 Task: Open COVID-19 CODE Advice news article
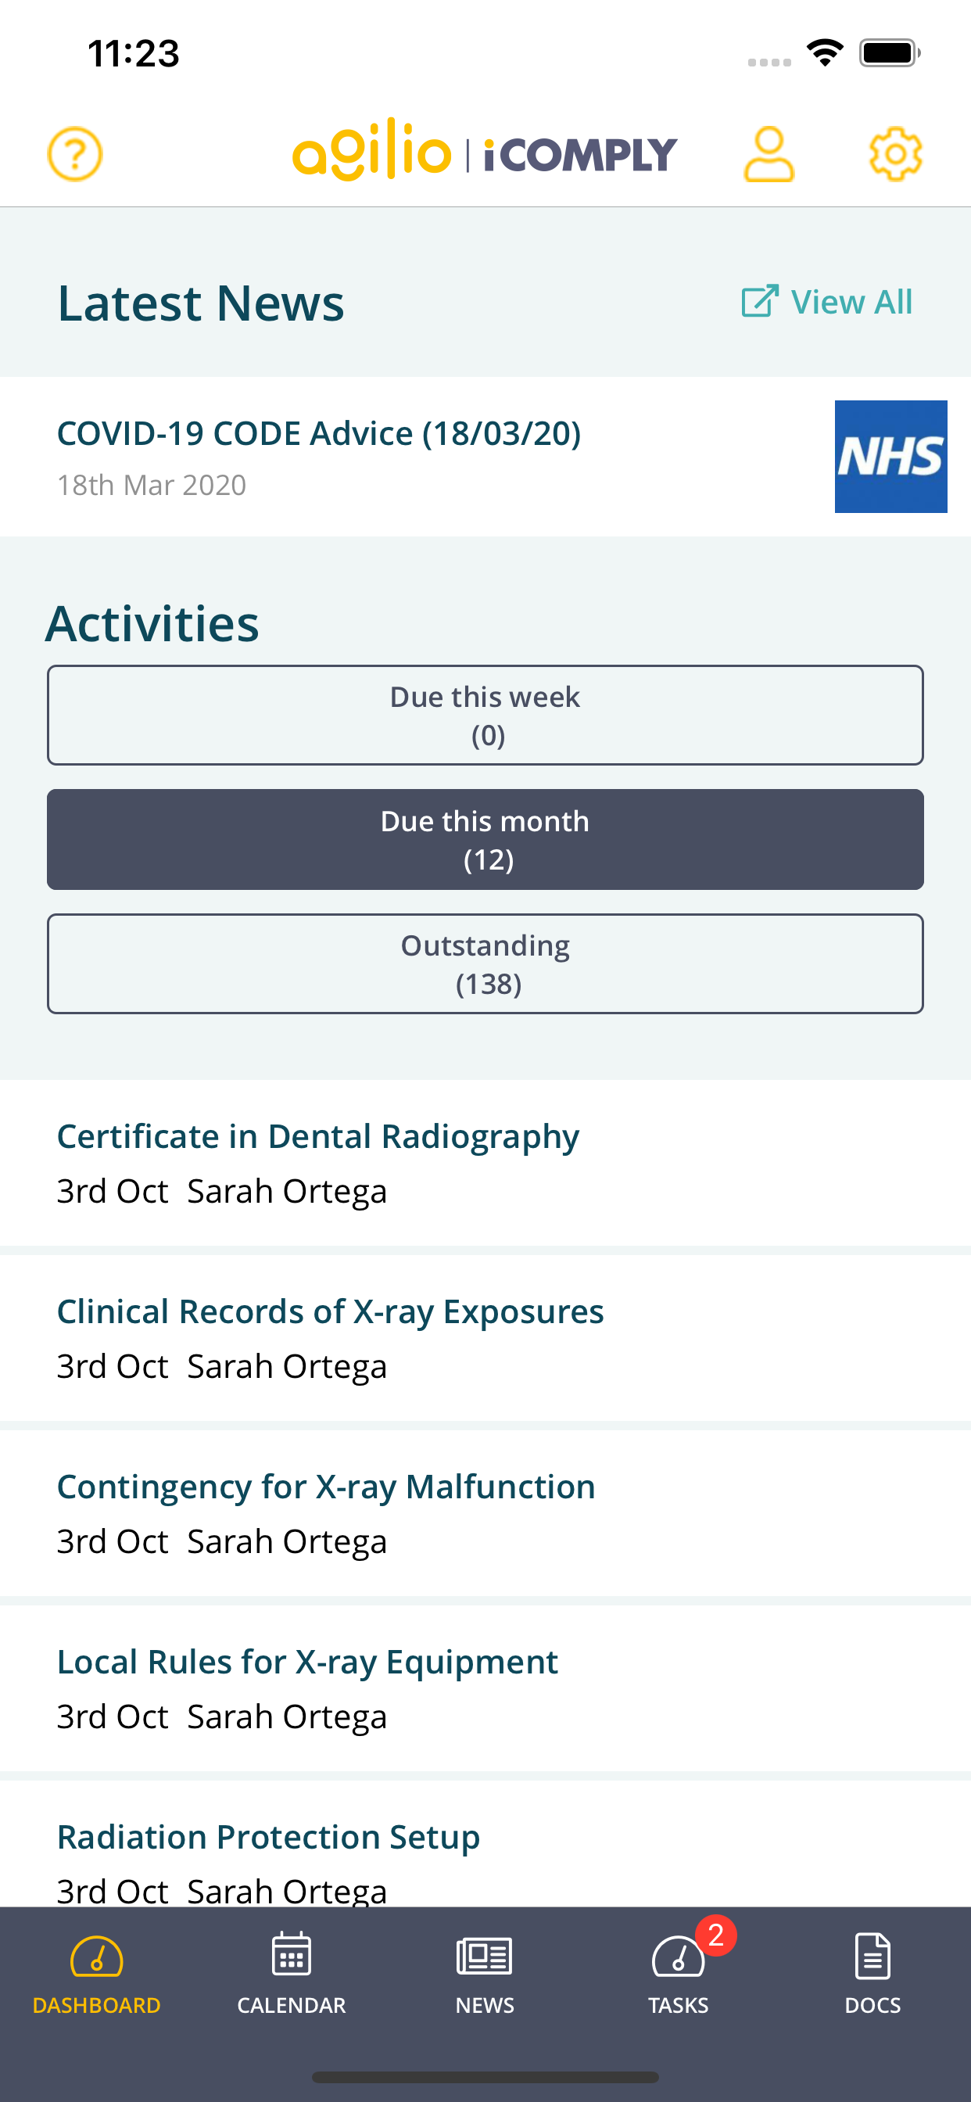319,433
